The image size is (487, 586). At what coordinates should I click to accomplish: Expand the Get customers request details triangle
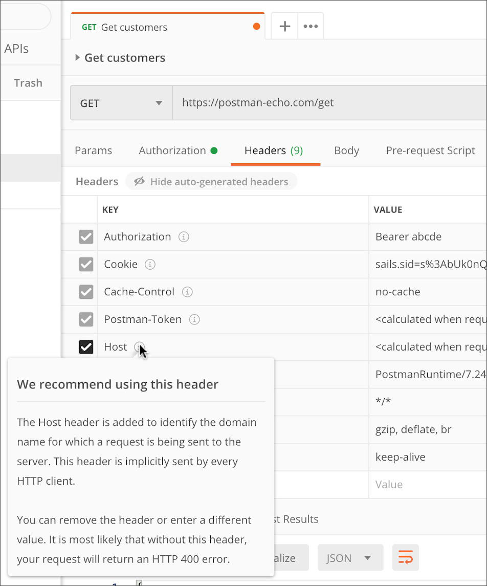pyautogui.click(x=77, y=57)
